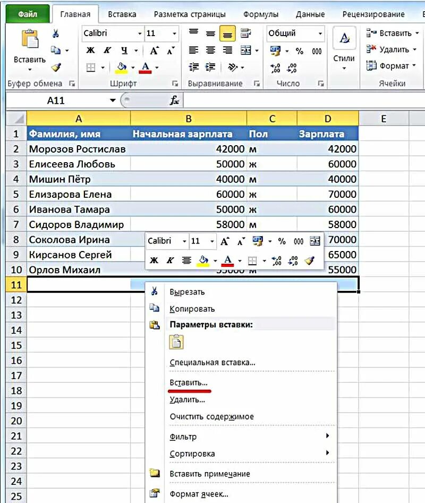This screenshot has height=503, width=425.
Task: Click the Format Painter in the mini toolbar
Action: pos(309,260)
